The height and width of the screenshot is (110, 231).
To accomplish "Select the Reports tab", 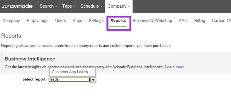I will pos(118,21).
